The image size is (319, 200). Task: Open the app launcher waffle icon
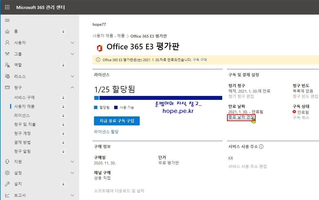[x=7, y=7]
